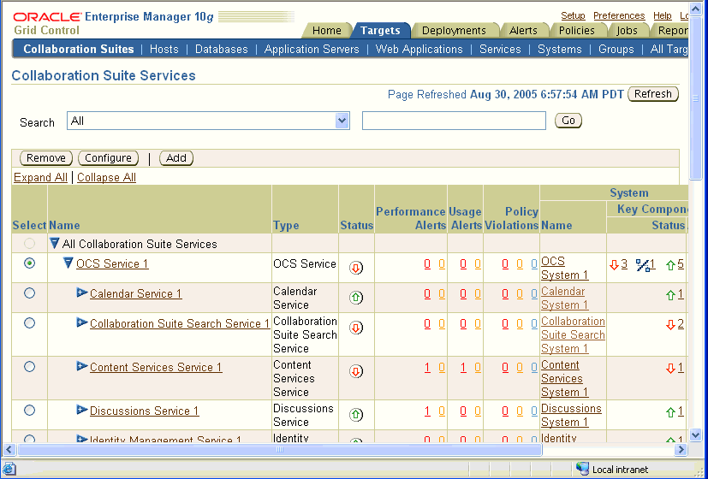This screenshot has height=479, width=708.
Task: Open the Search dropdown showing All
Action: (x=342, y=121)
